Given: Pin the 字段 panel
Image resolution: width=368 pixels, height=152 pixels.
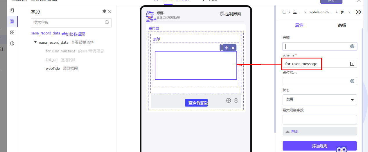Looking at the screenshot, I should (104, 12).
